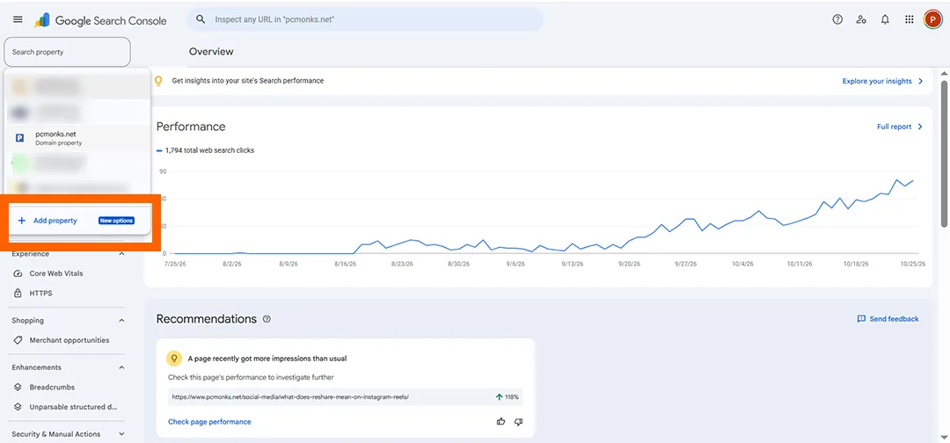Click Send feedback
This screenshot has height=443, width=950.
894,319
